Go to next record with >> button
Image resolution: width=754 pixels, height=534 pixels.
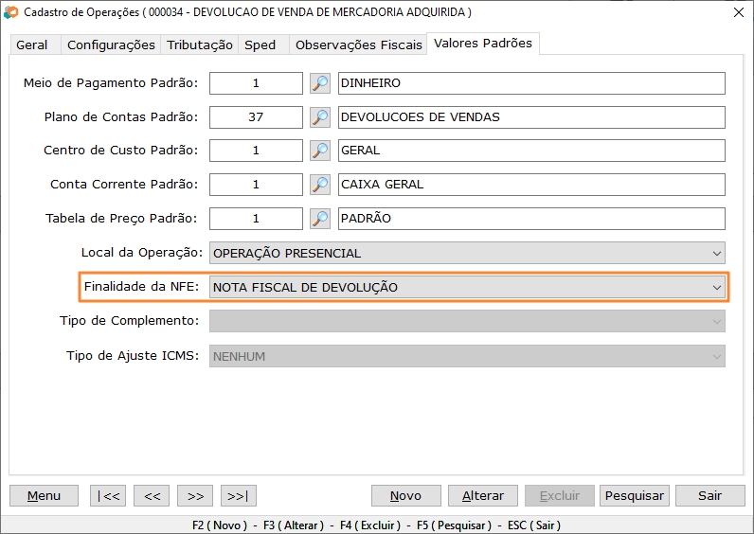click(x=195, y=495)
